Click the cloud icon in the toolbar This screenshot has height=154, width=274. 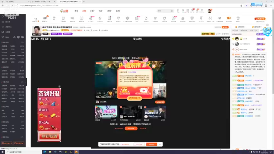127,18
